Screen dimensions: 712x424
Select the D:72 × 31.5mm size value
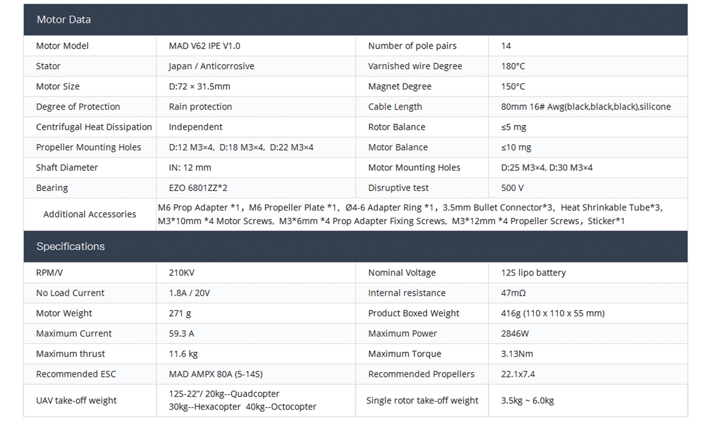point(199,87)
